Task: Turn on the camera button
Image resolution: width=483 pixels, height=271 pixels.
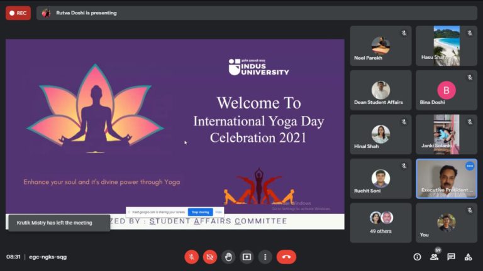Action: 210,257
